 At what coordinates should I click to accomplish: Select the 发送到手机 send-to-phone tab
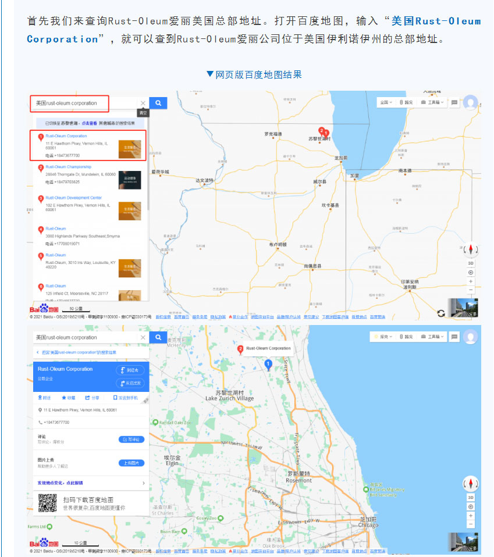[x=126, y=398]
